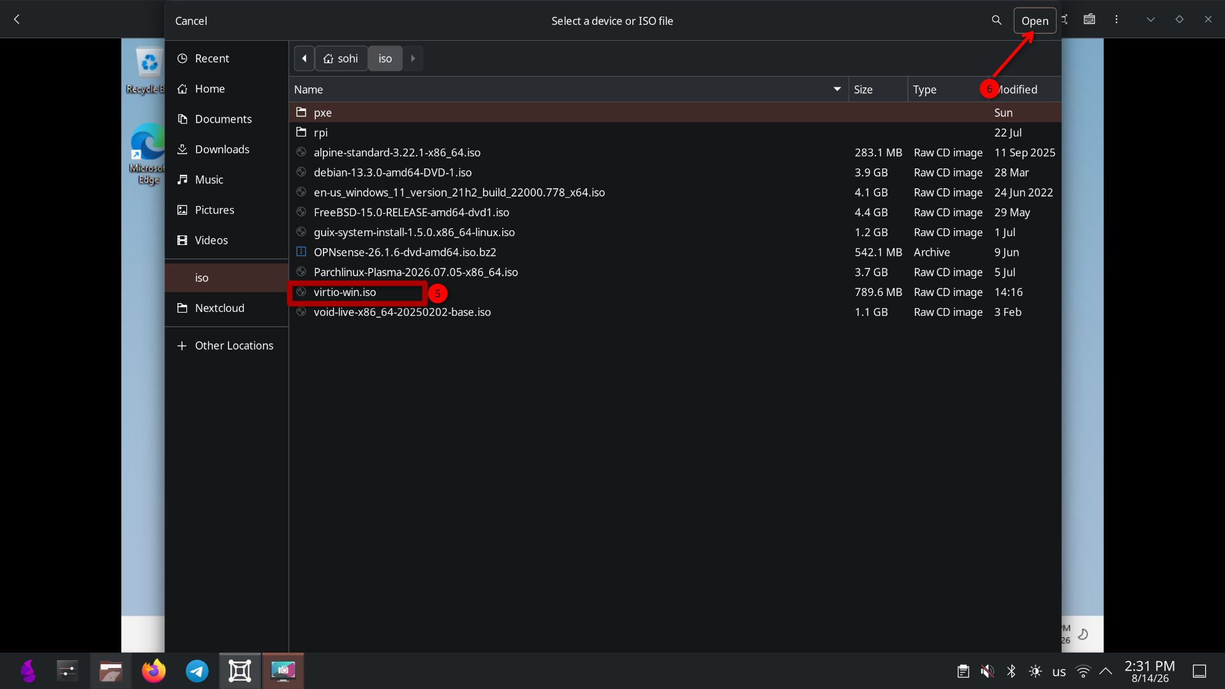This screenshot has width=1225, height=689.
Task: Sort files by the Size column
Action: click(x=878, y=89)
